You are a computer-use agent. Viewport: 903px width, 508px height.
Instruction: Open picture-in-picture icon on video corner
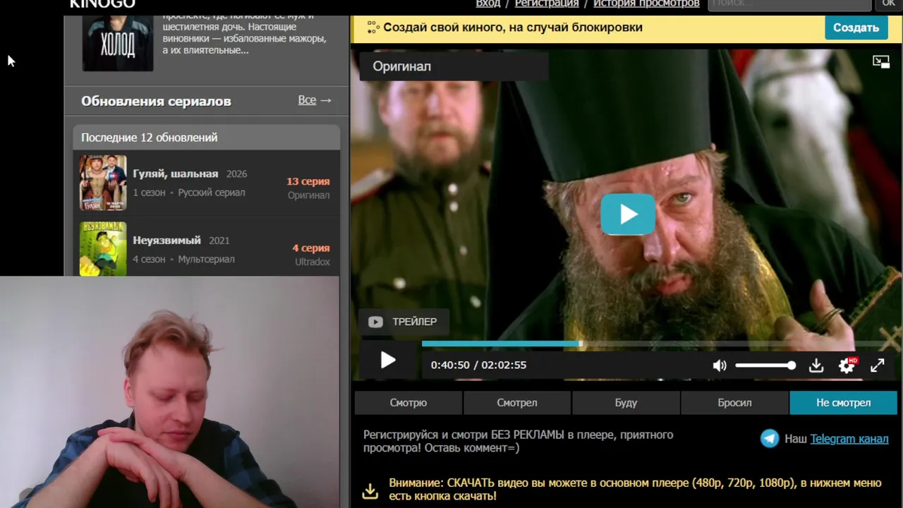881,62
